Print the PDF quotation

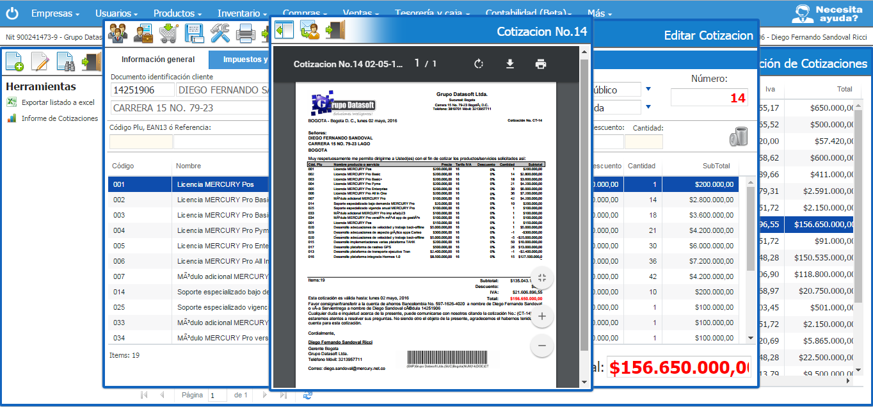541,64
